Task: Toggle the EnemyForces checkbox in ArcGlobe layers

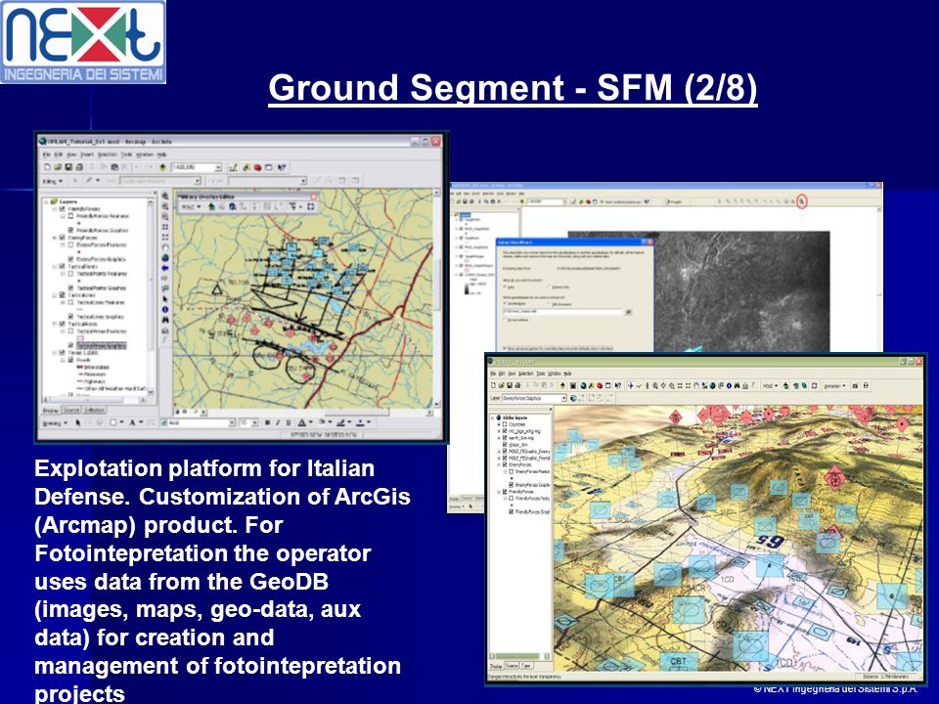Action: click(x=505, y=464)
